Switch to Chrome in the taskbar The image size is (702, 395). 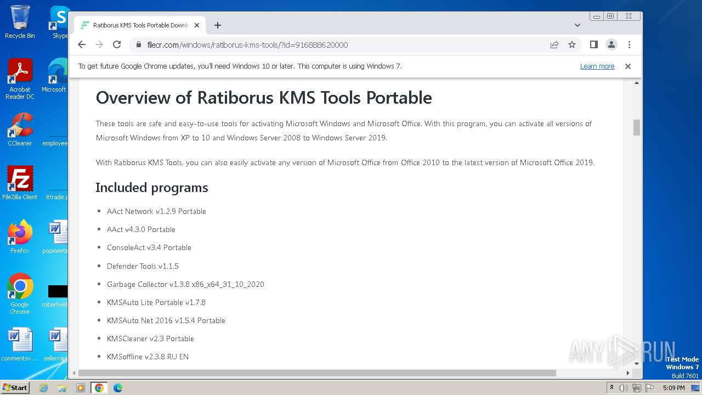tap(99, 388)
